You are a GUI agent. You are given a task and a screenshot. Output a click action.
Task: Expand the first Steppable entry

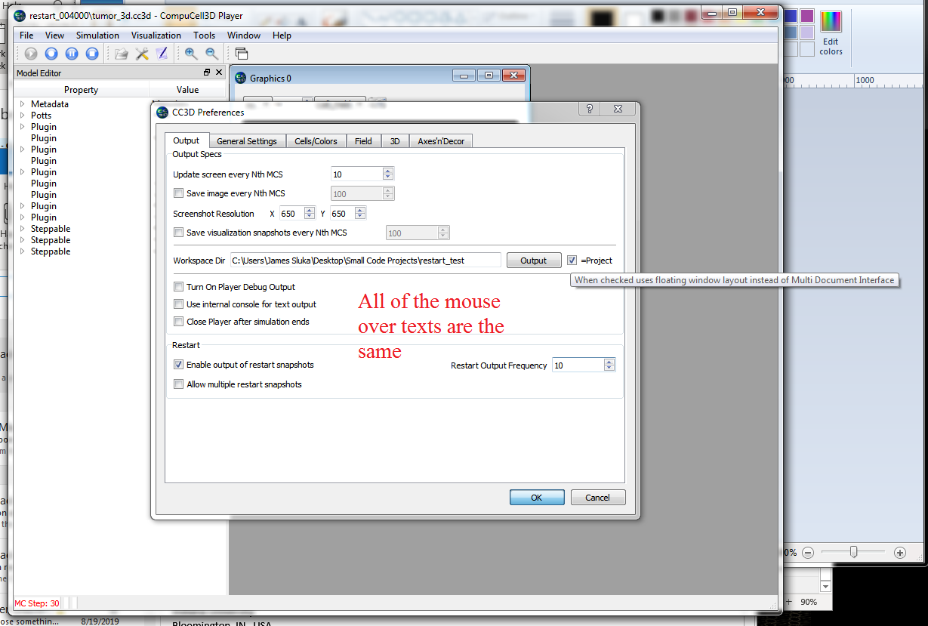(22, 228)
